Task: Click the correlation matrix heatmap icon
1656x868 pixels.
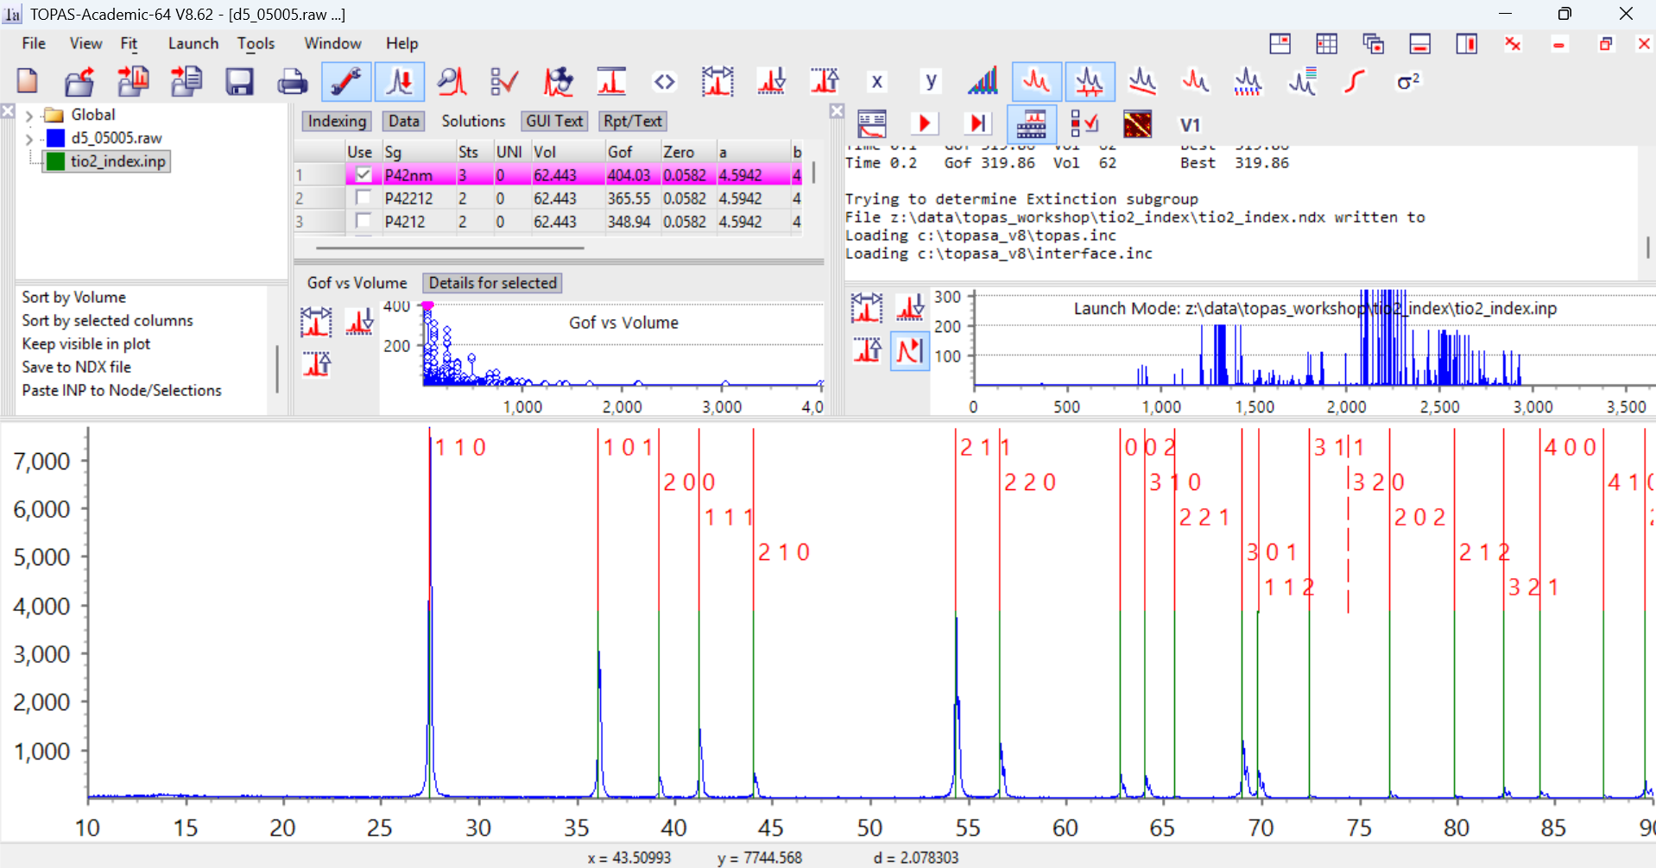Action: [x=1137, y=125]
